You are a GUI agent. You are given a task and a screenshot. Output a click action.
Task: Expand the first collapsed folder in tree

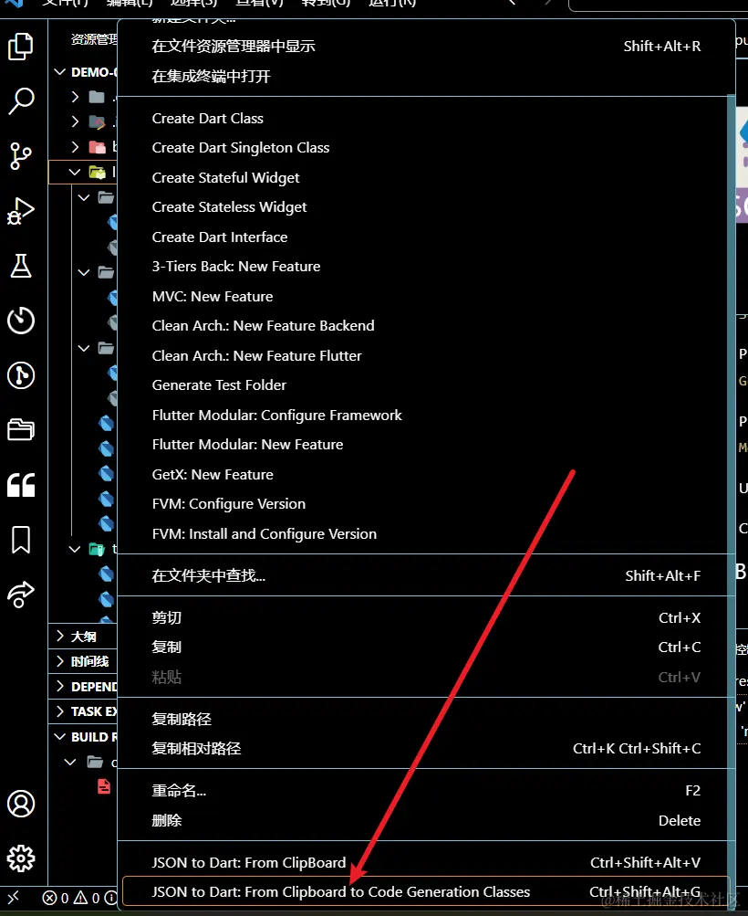tap(75, 97)
